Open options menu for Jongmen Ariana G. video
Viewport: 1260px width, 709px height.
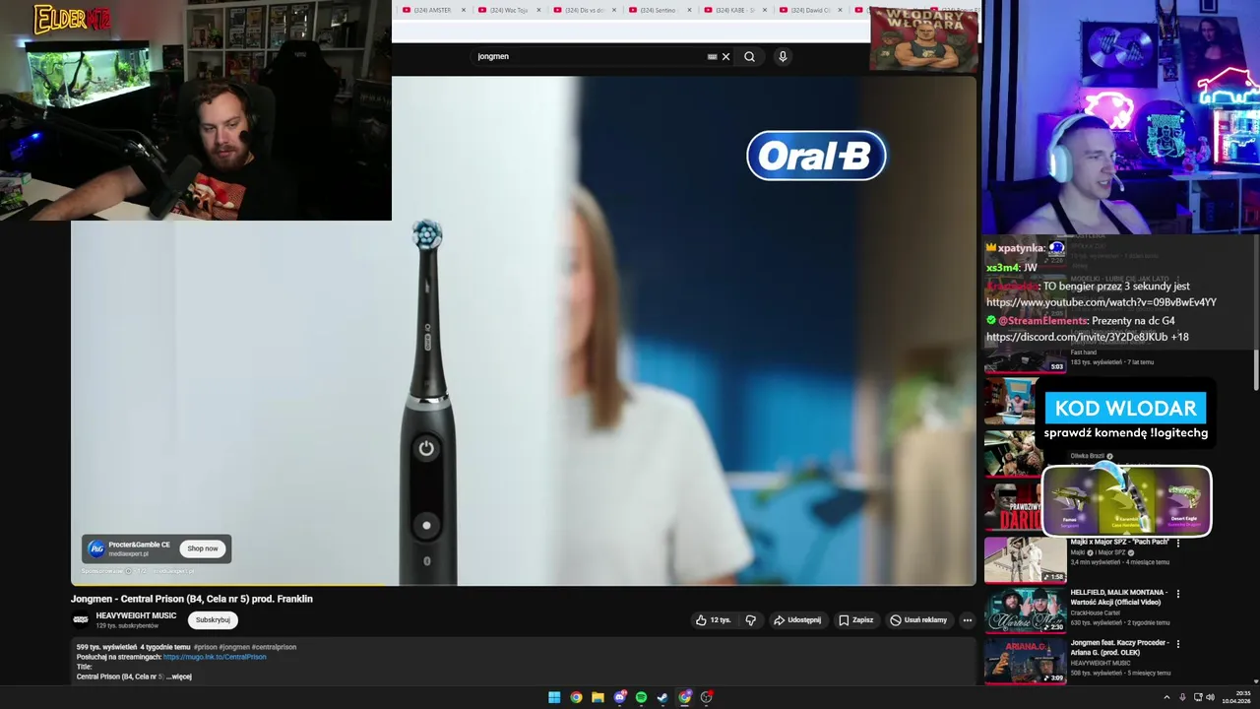pos(1178,644)
